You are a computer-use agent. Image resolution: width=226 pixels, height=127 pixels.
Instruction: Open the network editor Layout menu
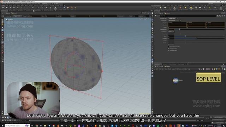pyautogui.click(x=174, y=69)
